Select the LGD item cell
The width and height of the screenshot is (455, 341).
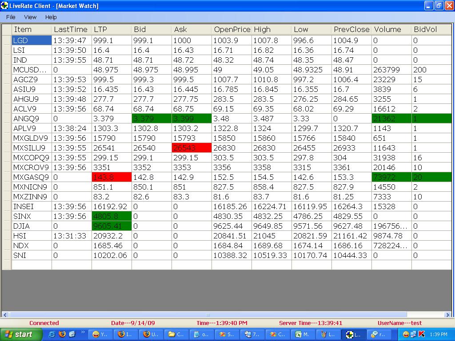coord(32,40)
